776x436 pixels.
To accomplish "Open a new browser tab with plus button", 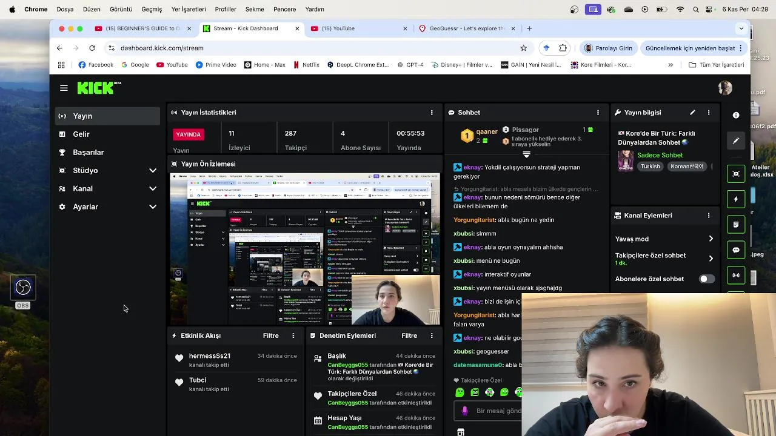I will click(529, 28).
